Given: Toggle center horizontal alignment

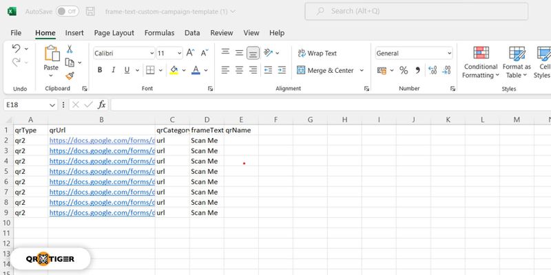Looking at the screenshot, I should [239, 70].
